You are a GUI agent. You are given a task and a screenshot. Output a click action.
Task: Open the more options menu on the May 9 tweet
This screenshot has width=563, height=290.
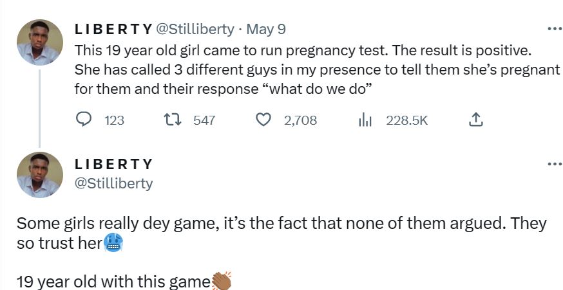[x=553, y=29]
